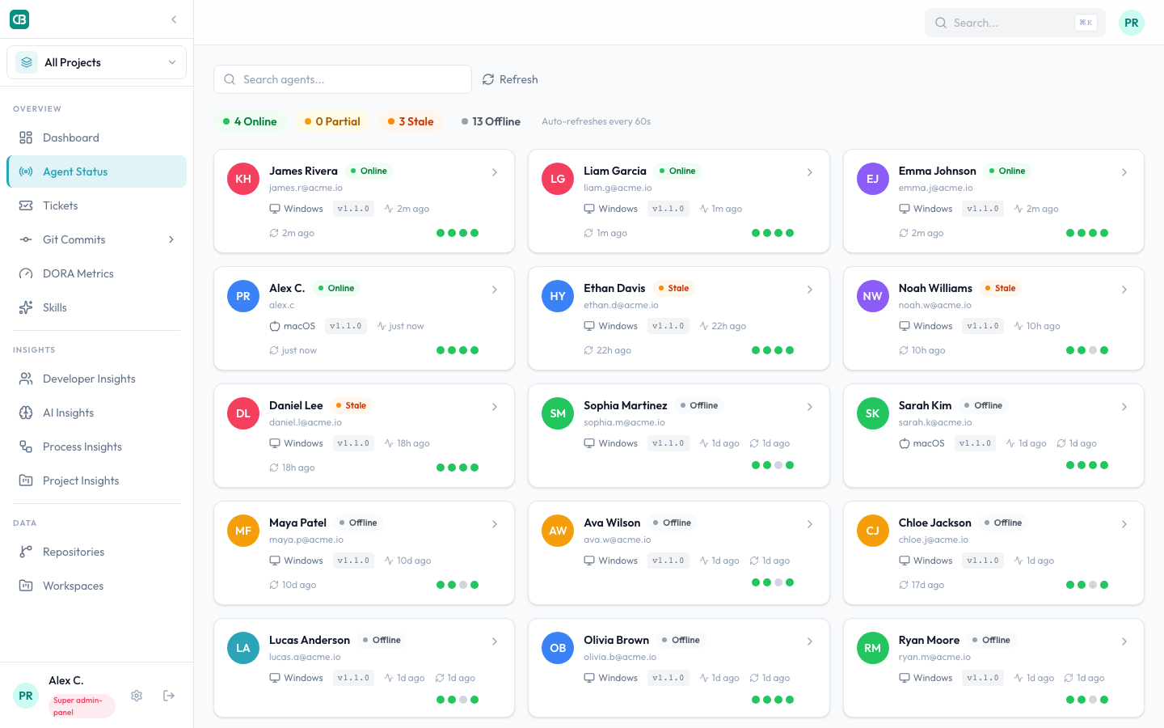Click the Process Insights icon

tap(26, 447)
